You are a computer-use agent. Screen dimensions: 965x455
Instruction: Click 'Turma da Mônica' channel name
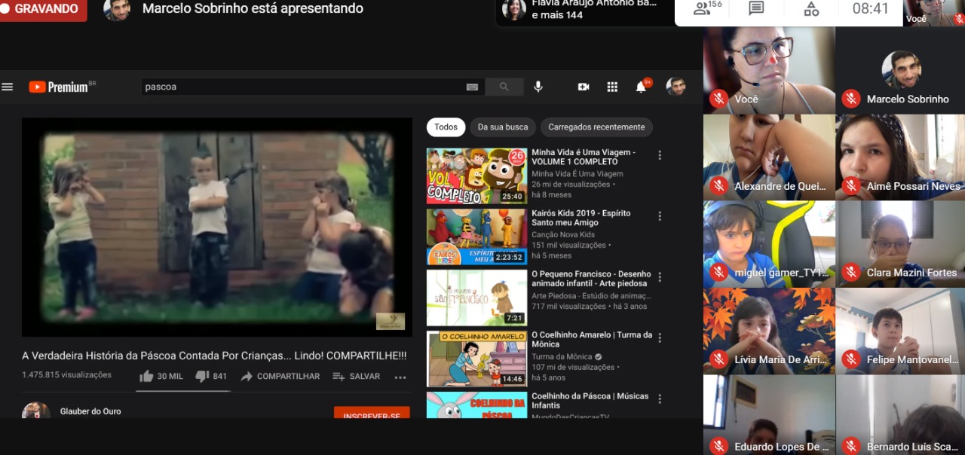[x=562, y=356]
